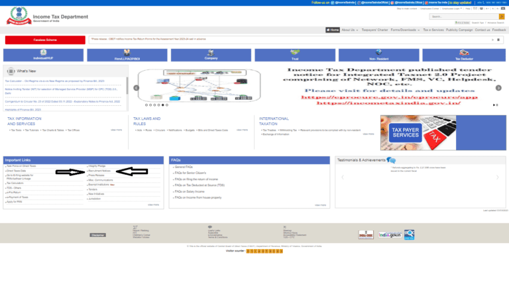Click the Trust tile icon
This screenshot has width=509, height=286.
point(295,52)
